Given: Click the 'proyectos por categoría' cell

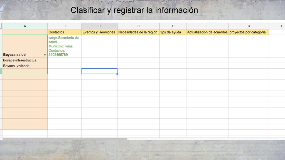Looking at the screenshot, I should pos(249,32).
